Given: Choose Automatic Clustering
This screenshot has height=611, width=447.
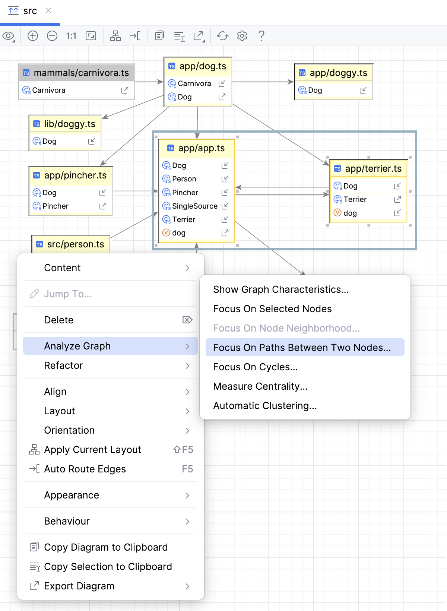Looking at the screenshot, I should pos(305,406).
